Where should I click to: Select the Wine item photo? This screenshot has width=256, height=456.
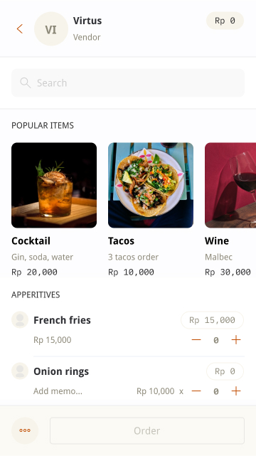point(230,185)
